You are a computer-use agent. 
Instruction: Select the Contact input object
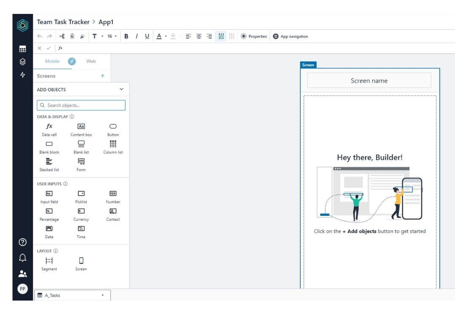click(x=113, y=215)
